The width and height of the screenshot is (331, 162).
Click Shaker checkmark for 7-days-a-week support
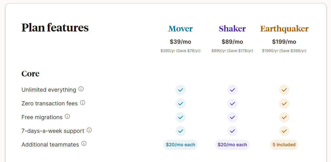coord(232,131)
